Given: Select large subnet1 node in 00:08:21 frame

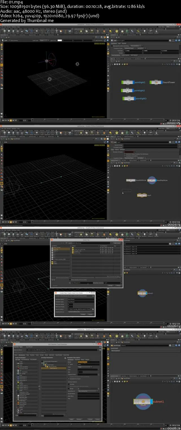Looking at the screenshot, I should pos(143,401).
